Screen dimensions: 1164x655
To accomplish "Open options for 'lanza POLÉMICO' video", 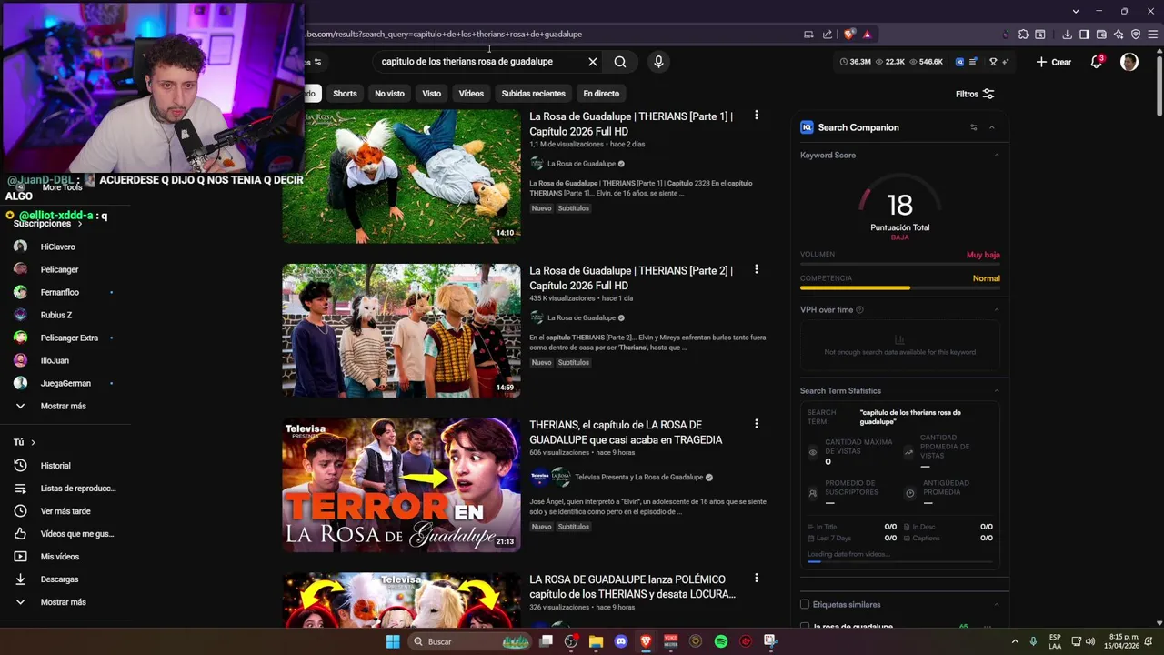I will click(756, 579).
